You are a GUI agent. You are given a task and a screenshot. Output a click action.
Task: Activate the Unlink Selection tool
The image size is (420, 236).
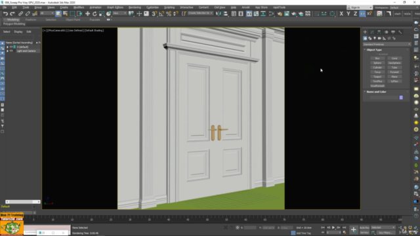[28, 14]
